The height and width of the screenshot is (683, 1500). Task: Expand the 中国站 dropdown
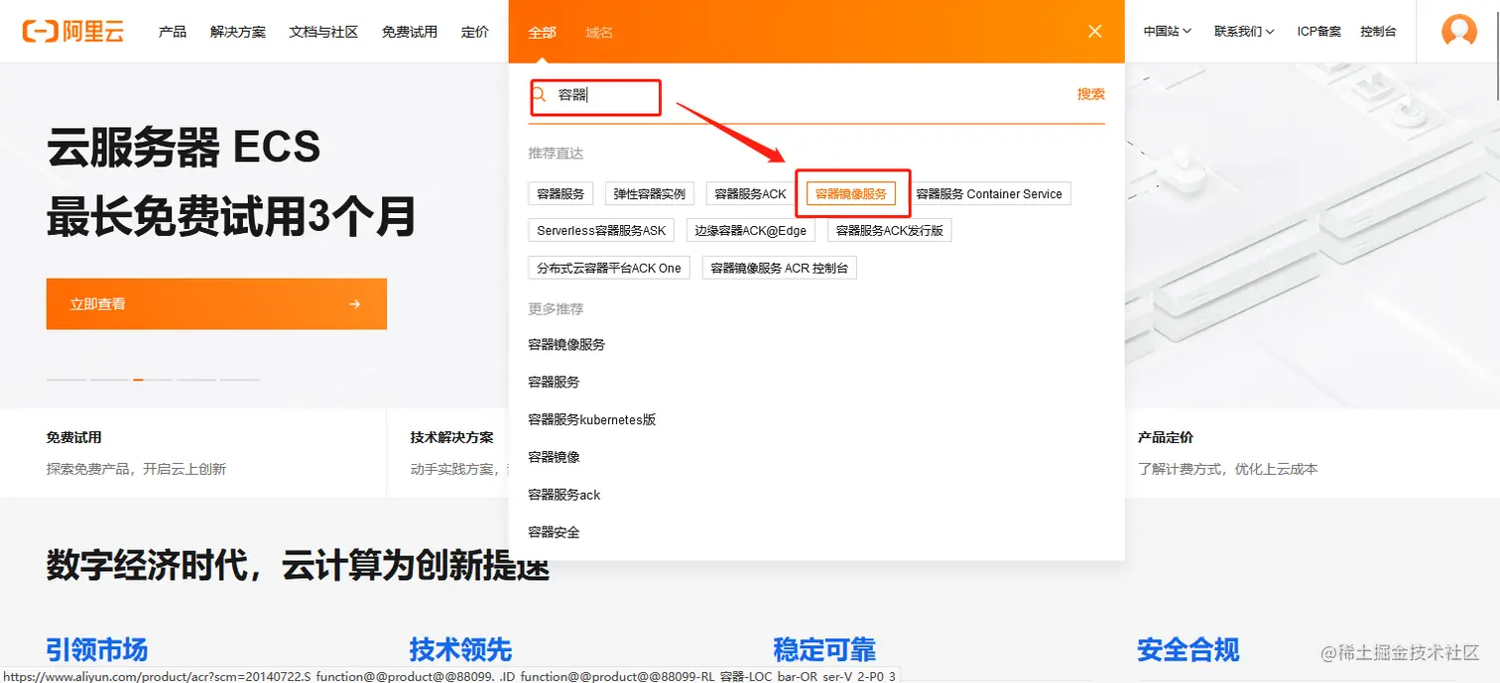(x=1168, y=32)
